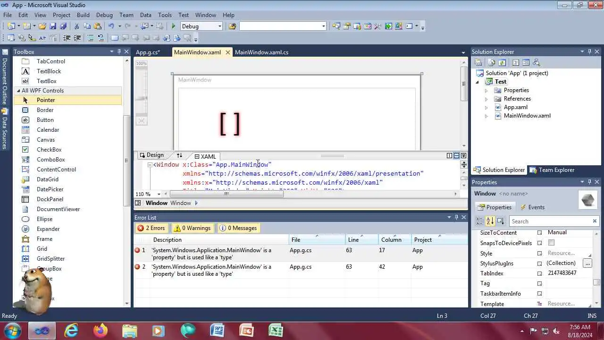604x340 pixels.
Task: Click the Find in Files toolbar icon
Action: click(x=232, y=26)
